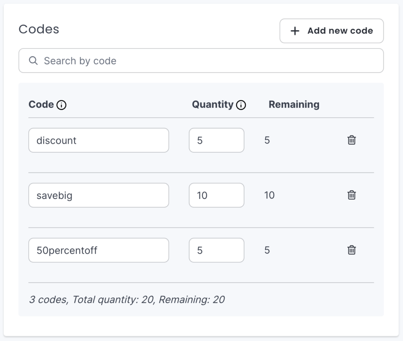Click the Code column header text
The image size is (403, 341).
(x=41, y=104)
